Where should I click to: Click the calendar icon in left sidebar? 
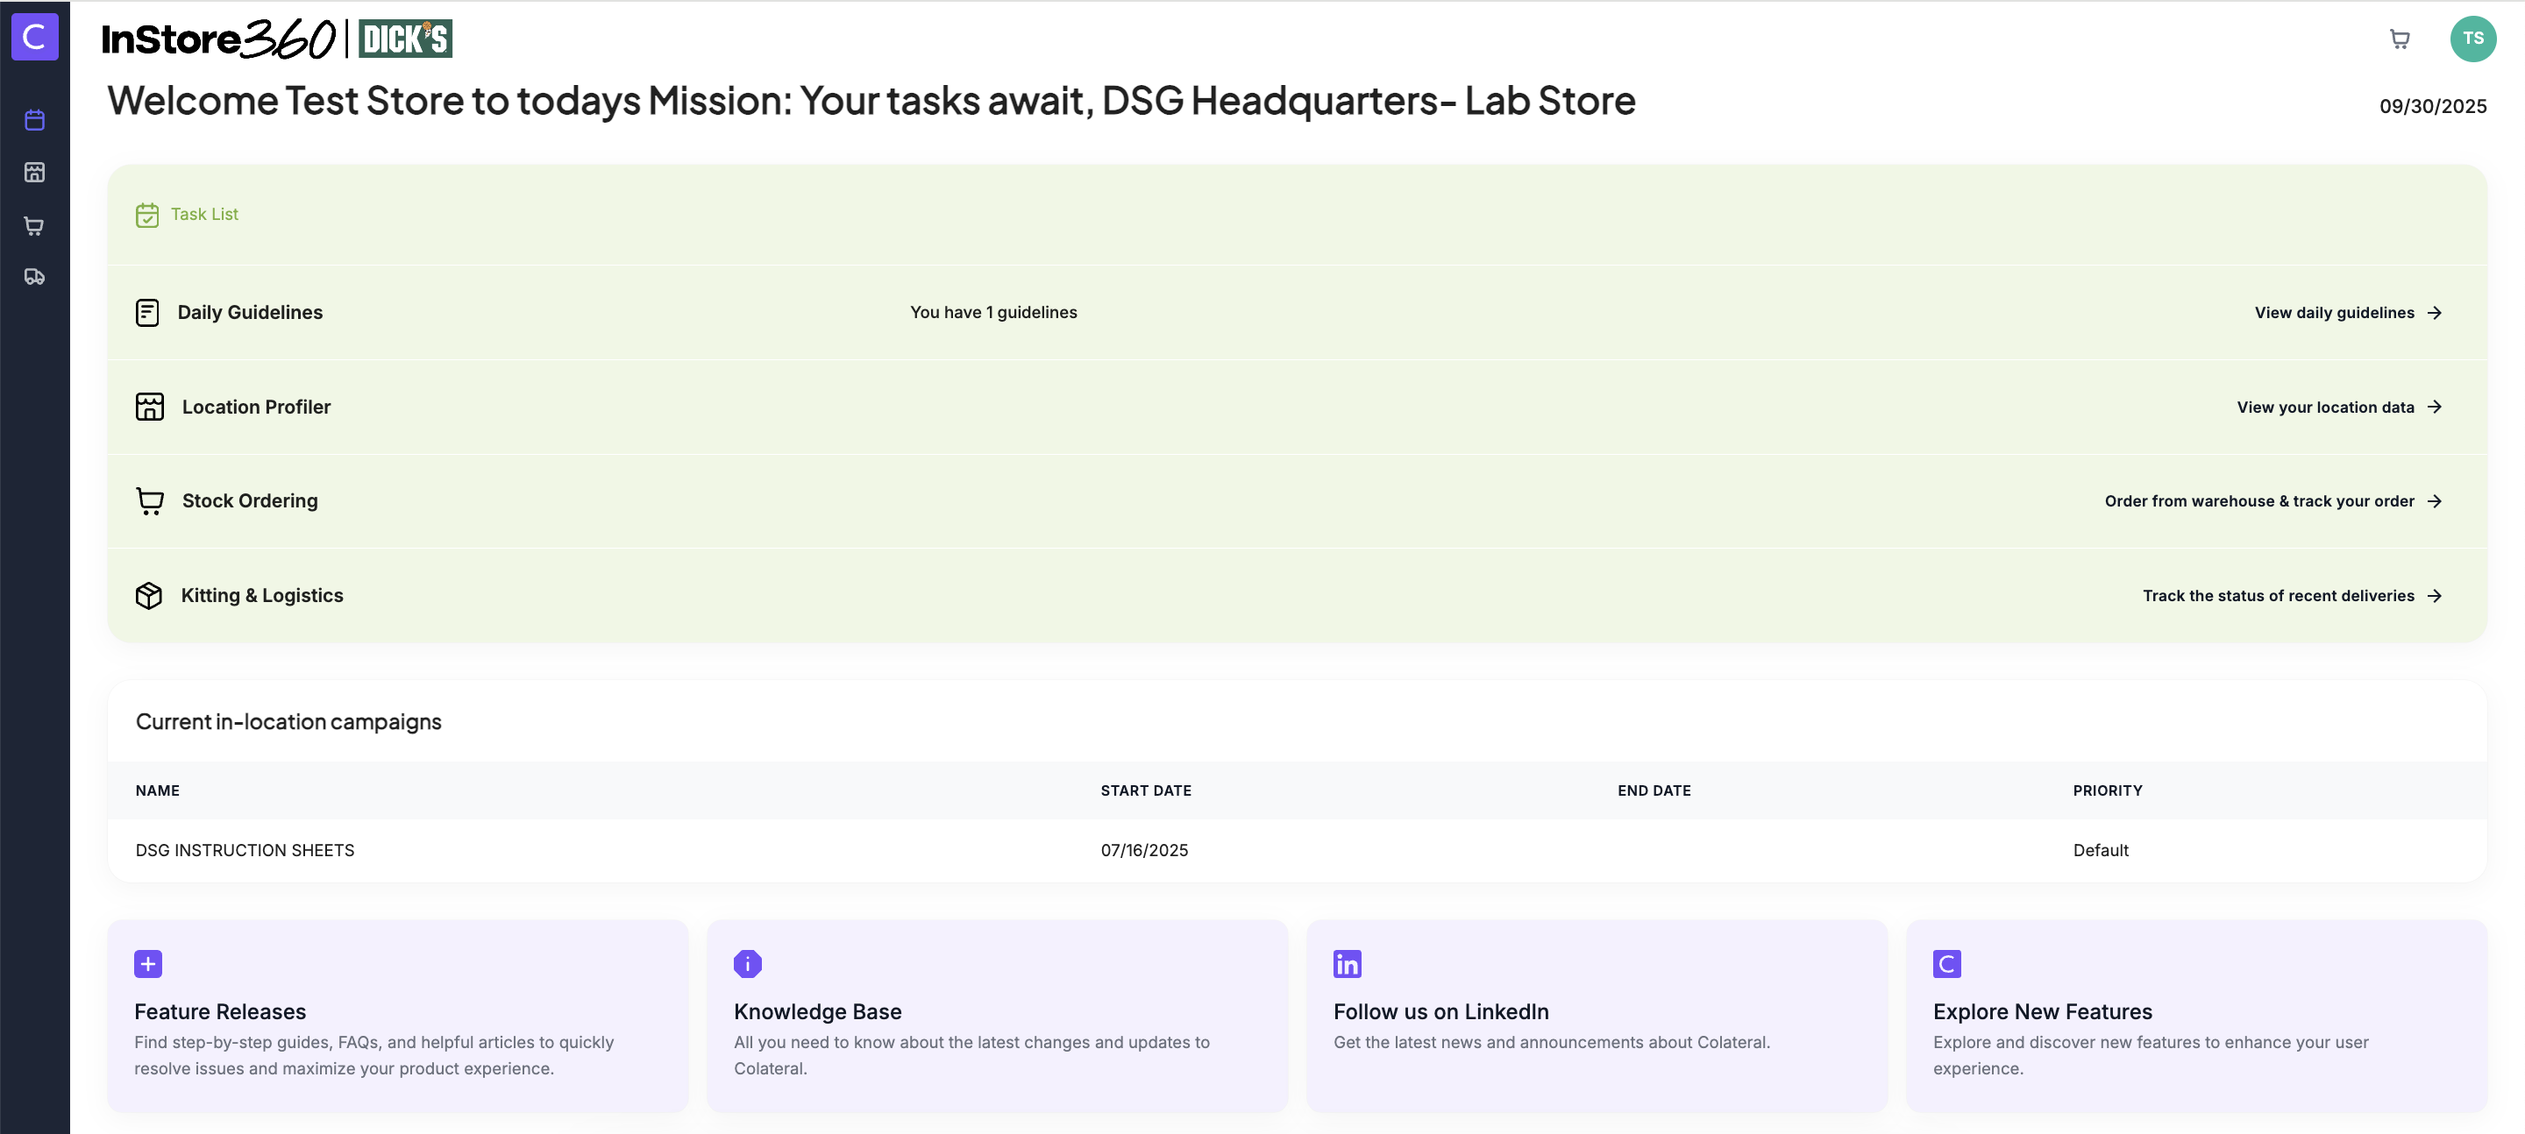click(x=34, y=121)
